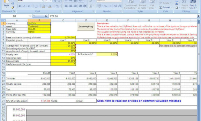Click the Clear eraser icon
This screenshot has width=201, height=121.
pyautogui.click(x=177, y=7)
